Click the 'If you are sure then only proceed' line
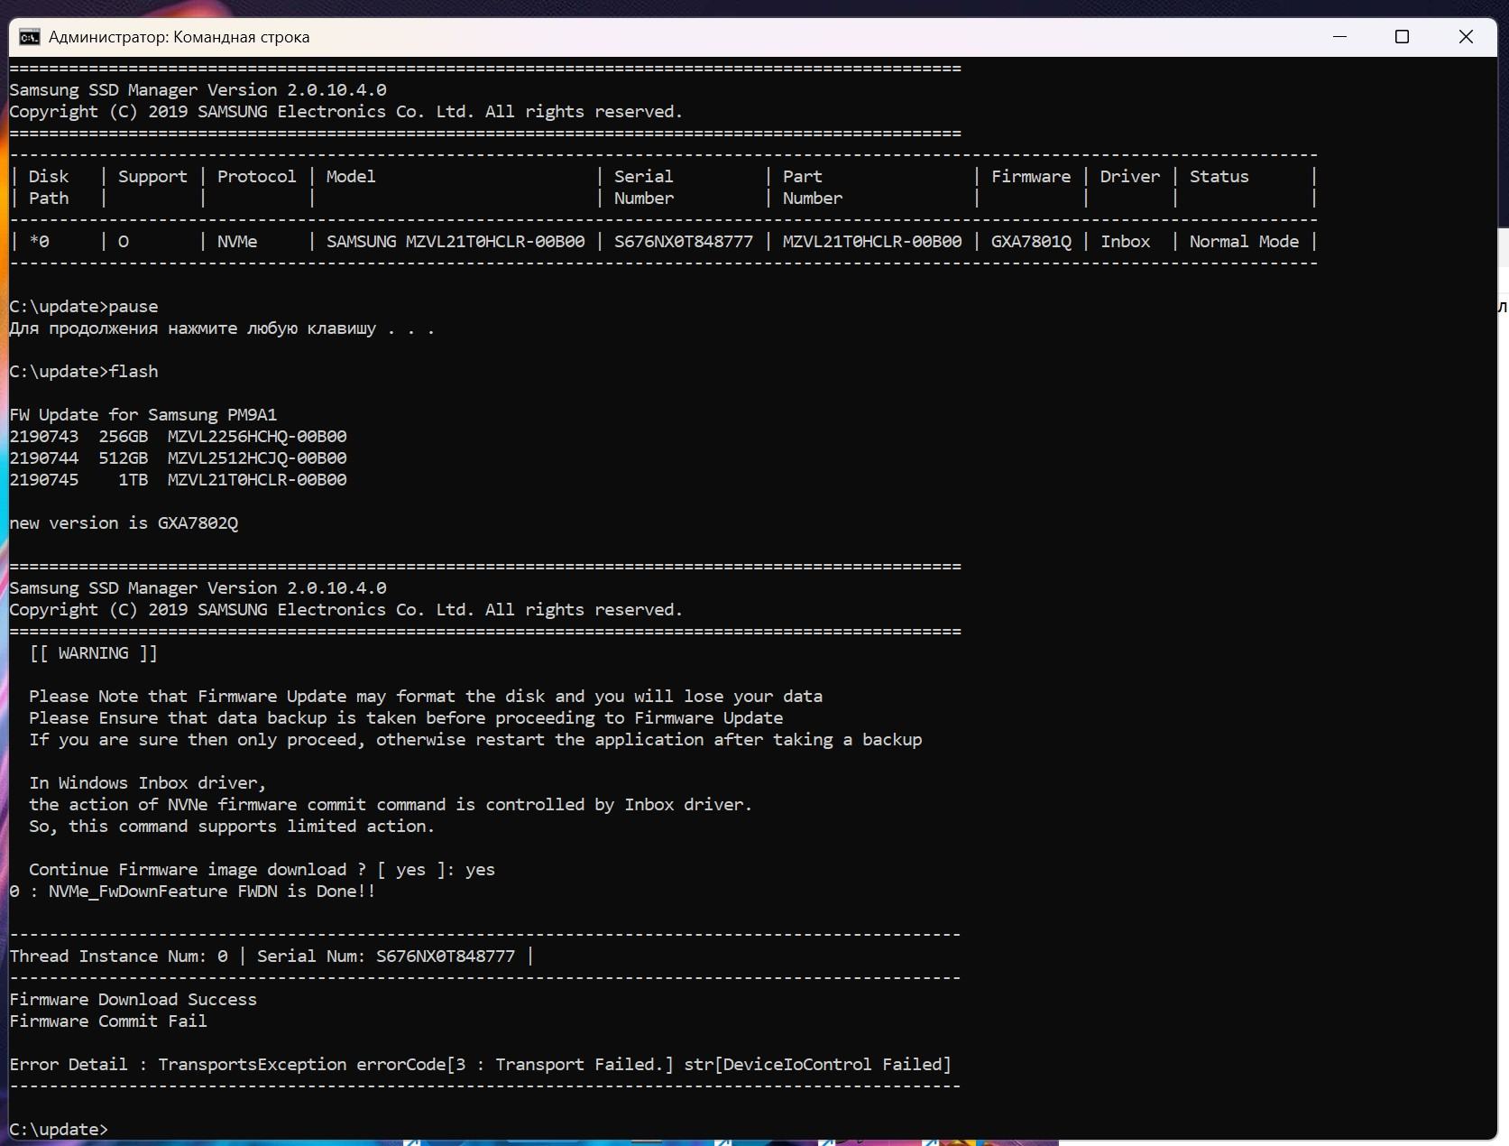The width and height of the screenshot is (1509, 1146). pyautogui.click(x=475, y=740)
